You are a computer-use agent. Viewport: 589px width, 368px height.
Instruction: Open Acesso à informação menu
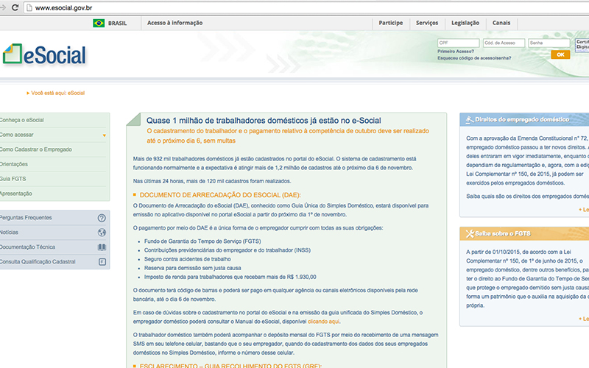click(x=174, y=23)
